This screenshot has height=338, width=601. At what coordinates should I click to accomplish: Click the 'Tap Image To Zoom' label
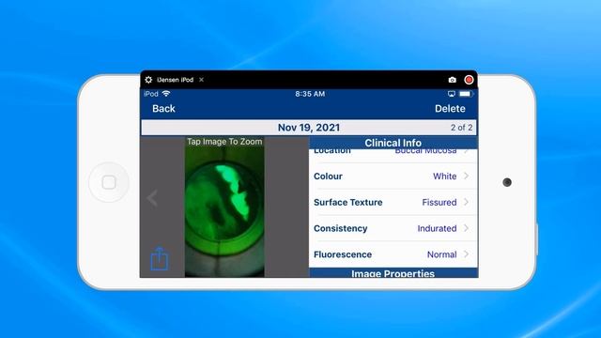[x=224, y=142]
